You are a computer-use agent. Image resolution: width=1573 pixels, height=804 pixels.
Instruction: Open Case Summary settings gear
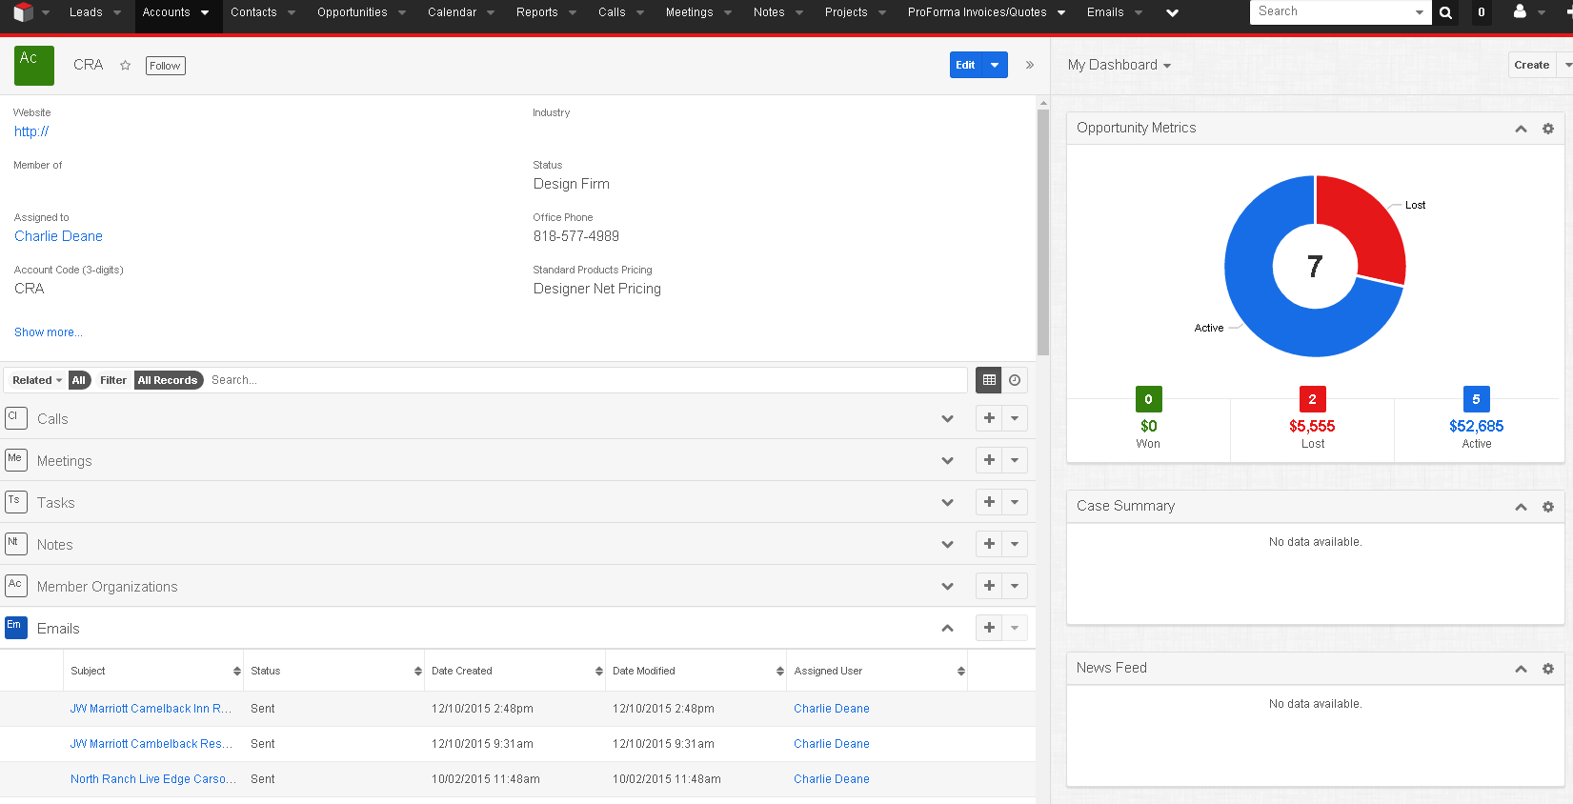pos(1548,507)
